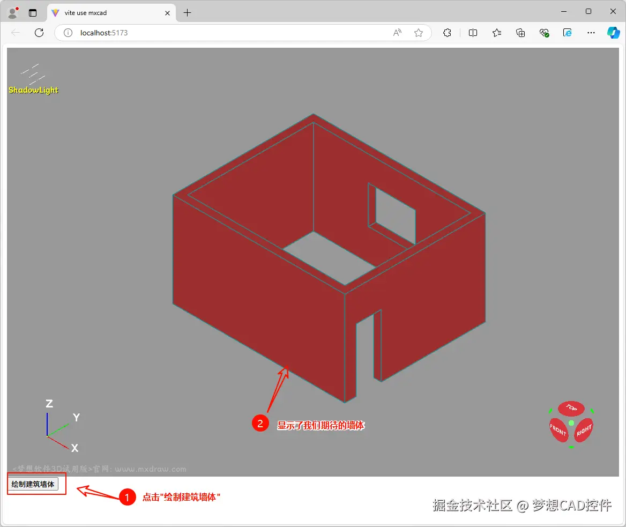Select the FRONT face of view cube

point(558,430)
